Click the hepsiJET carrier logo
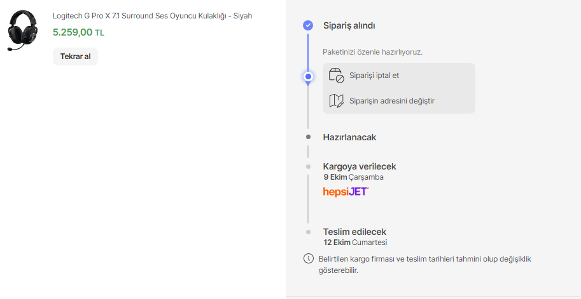Image resolution: width=581 pixels, height=299 pixels. coord(346,191)
